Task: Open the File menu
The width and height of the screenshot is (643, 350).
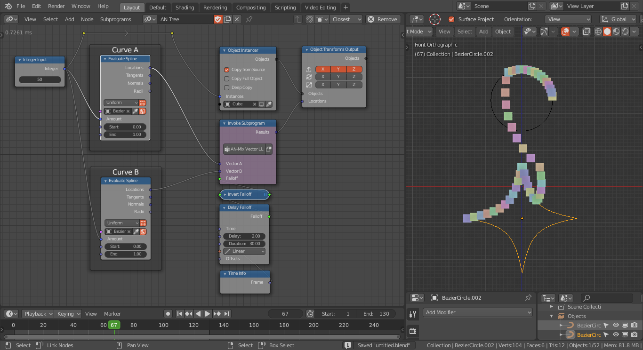Action: point(21,7)
